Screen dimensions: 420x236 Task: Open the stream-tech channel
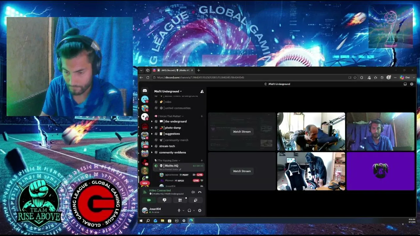point(179,146)
